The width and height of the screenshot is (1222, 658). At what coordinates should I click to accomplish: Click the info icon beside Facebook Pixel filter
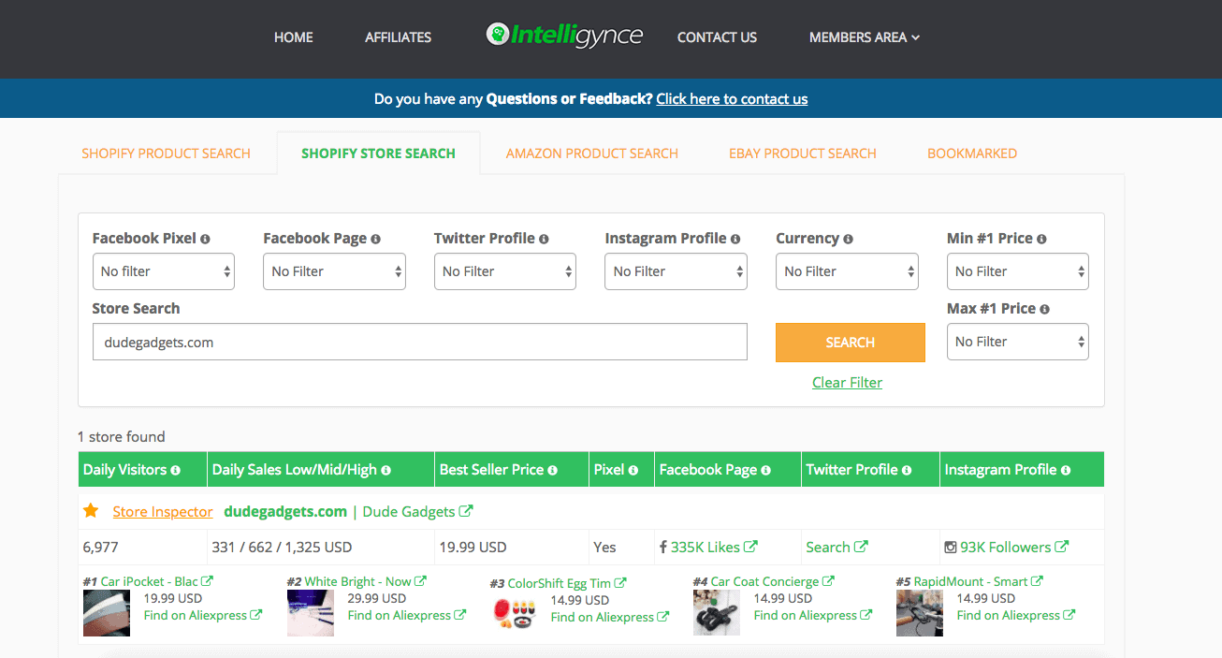[x=205, y=239]
